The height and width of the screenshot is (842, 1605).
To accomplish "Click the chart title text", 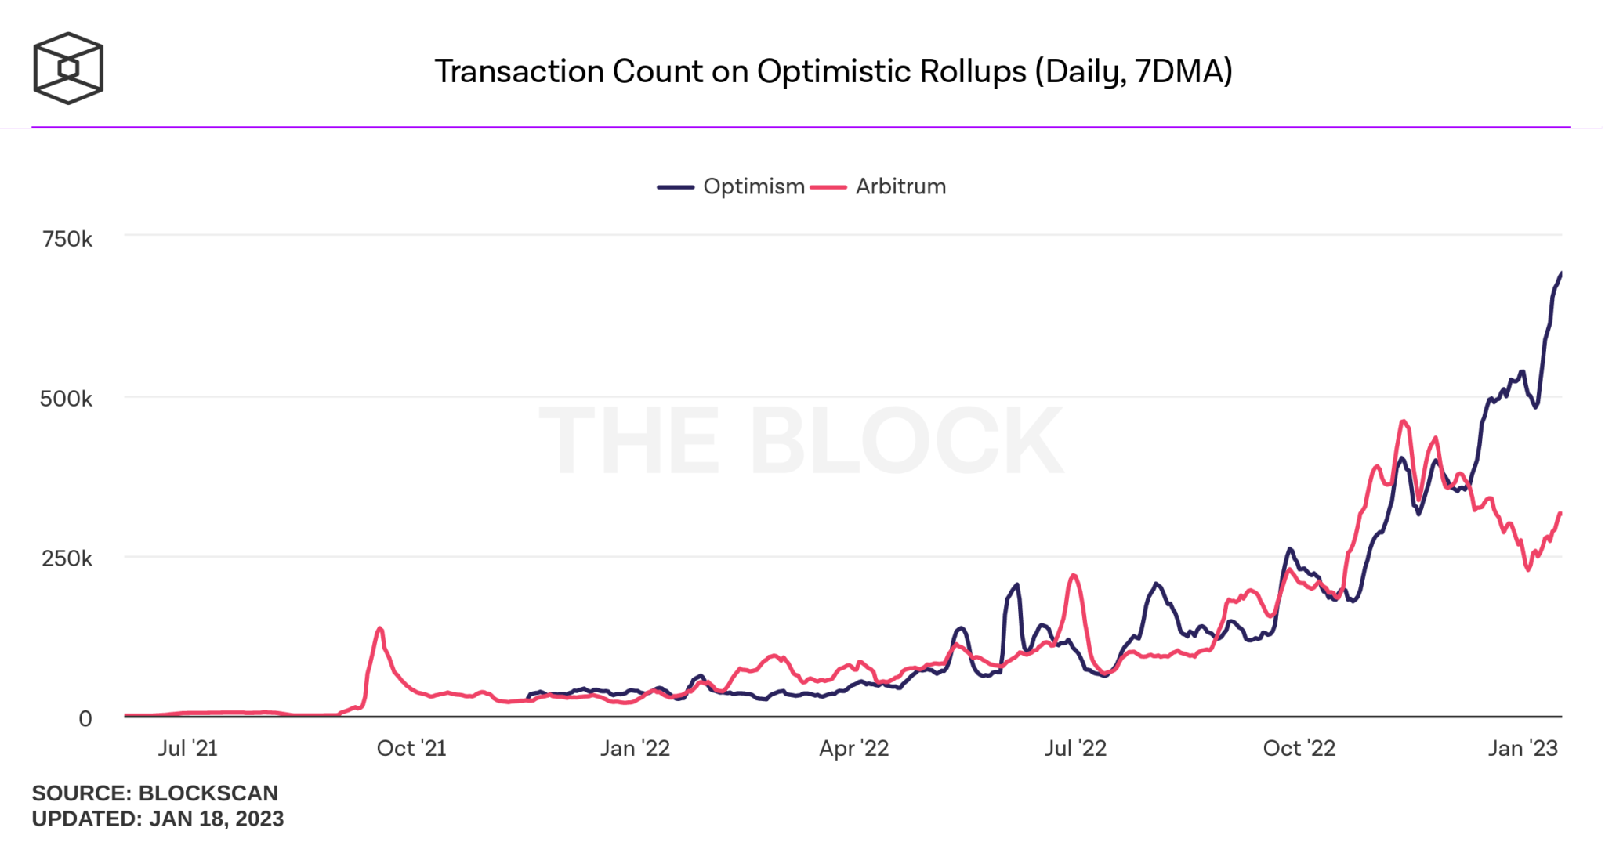I will (833, 71).
